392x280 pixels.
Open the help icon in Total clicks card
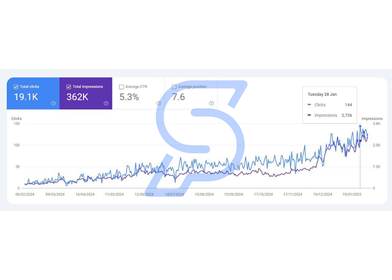click(53, 103)
